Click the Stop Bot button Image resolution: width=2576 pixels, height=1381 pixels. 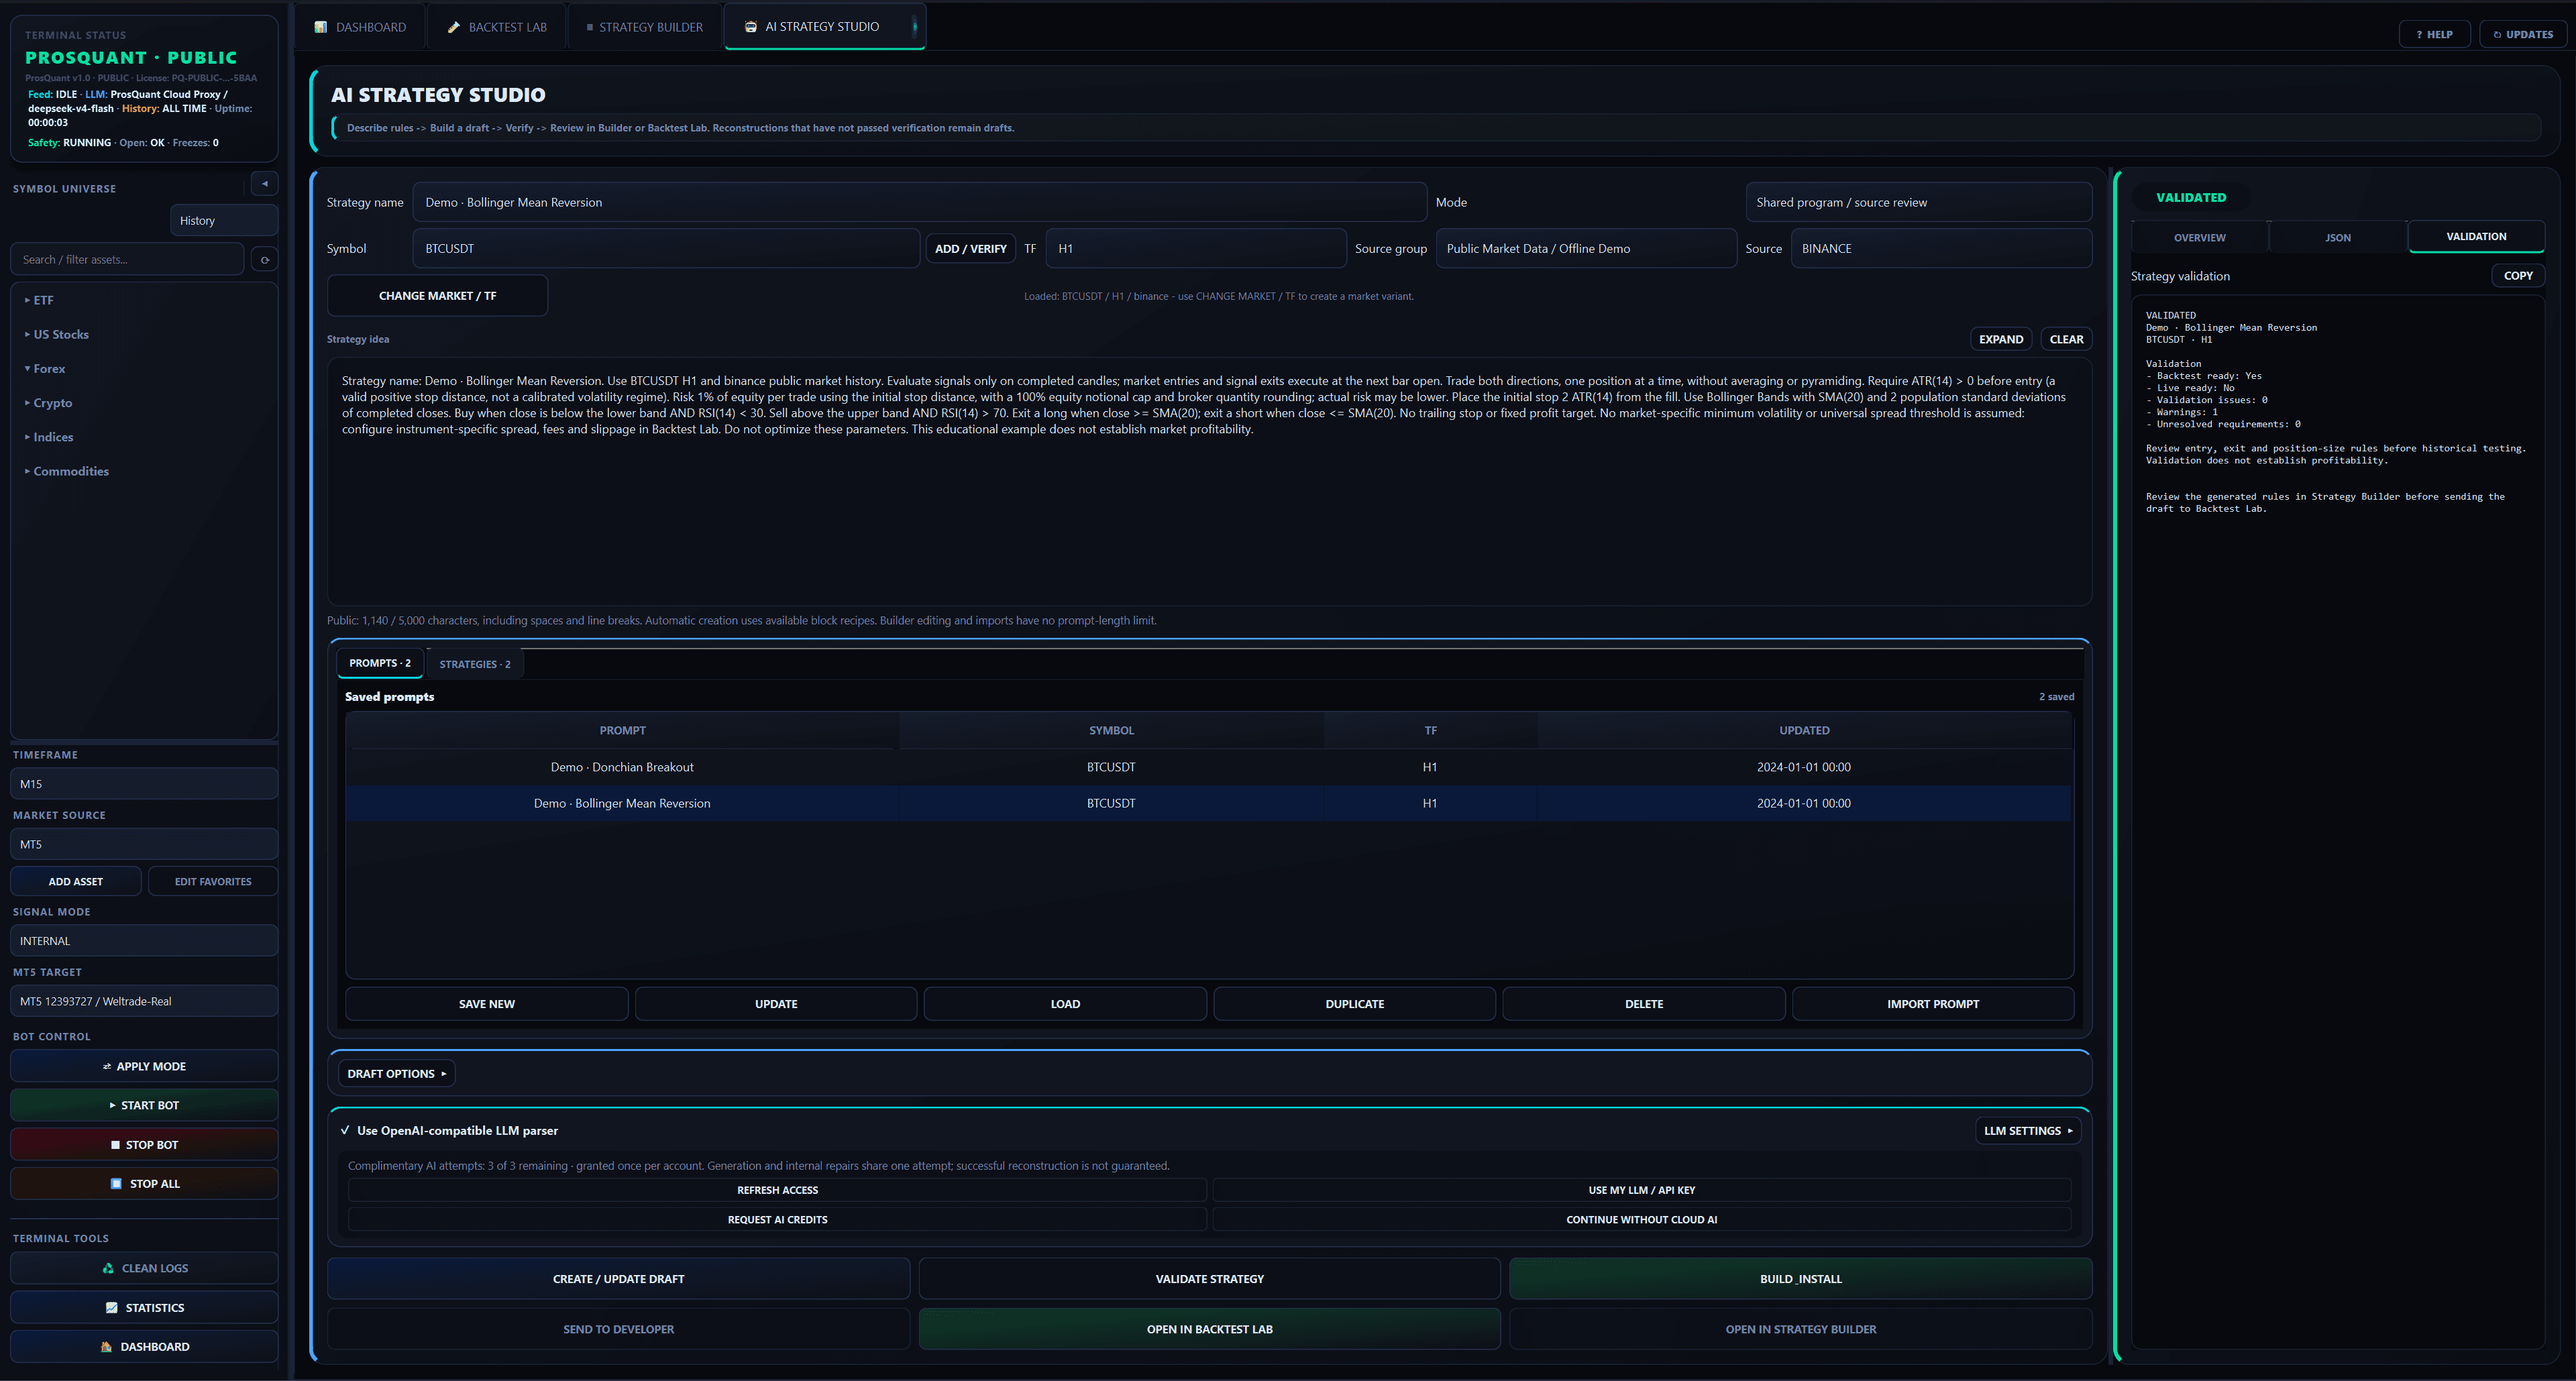point(144,1144)
